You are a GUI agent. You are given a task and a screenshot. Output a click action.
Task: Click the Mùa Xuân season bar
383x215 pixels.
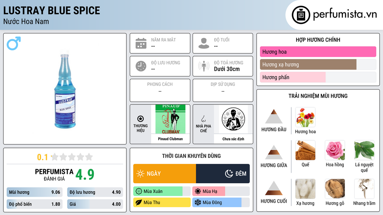(x=162, y=191)
